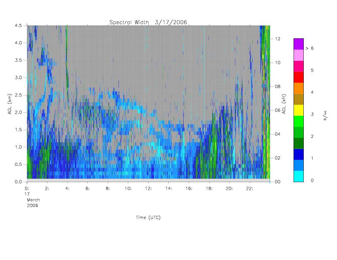Click the '3.0' km tick label

[x=18, y=77]
